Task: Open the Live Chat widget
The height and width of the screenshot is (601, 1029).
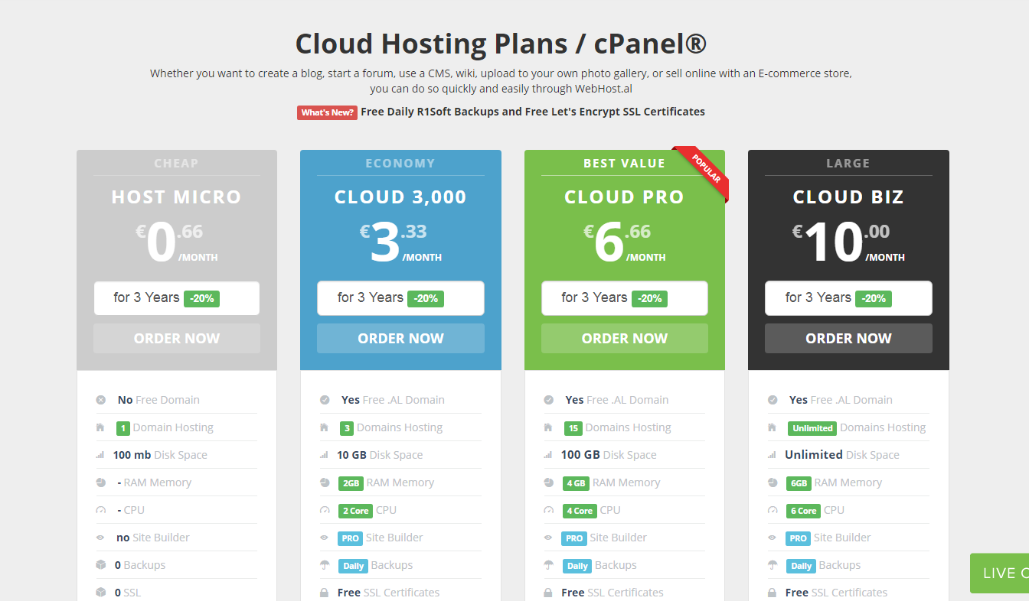Action: tap(999, 573)
